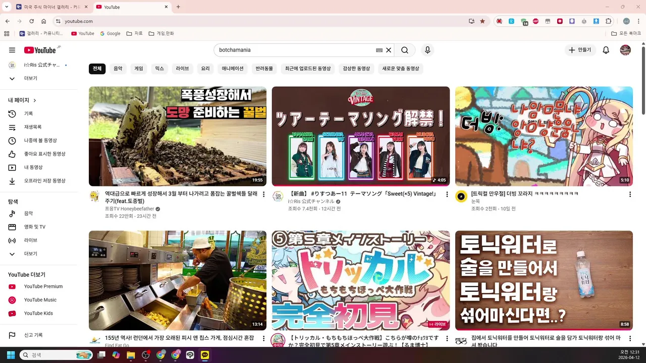Image resolution: width=646 pixels, height=363 pixels.
Task: Select 최근에 업로드된 동영상 chip
Action: (x=308, y=69)
